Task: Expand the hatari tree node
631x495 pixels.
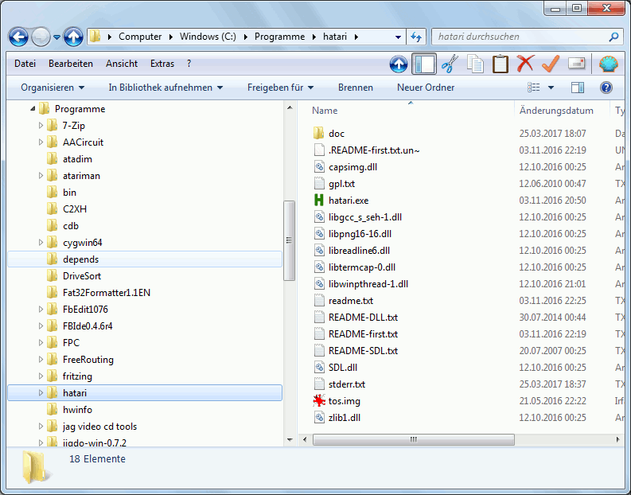Action: 41,393
